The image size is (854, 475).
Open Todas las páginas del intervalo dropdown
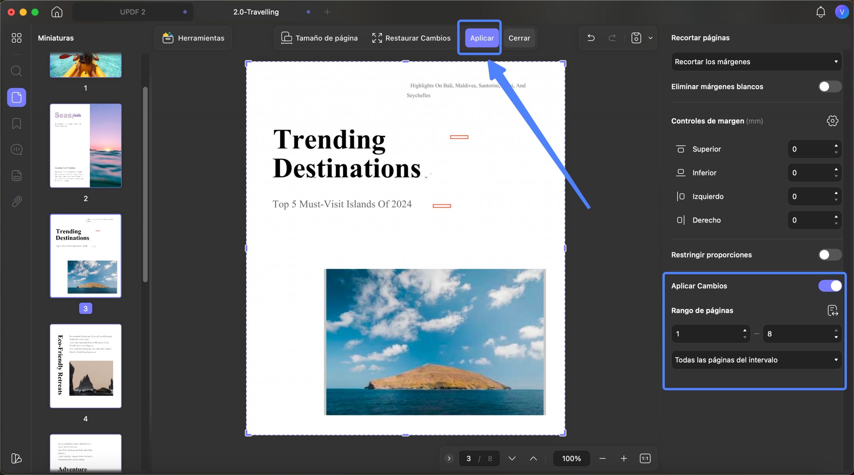(x=756, y=360)
